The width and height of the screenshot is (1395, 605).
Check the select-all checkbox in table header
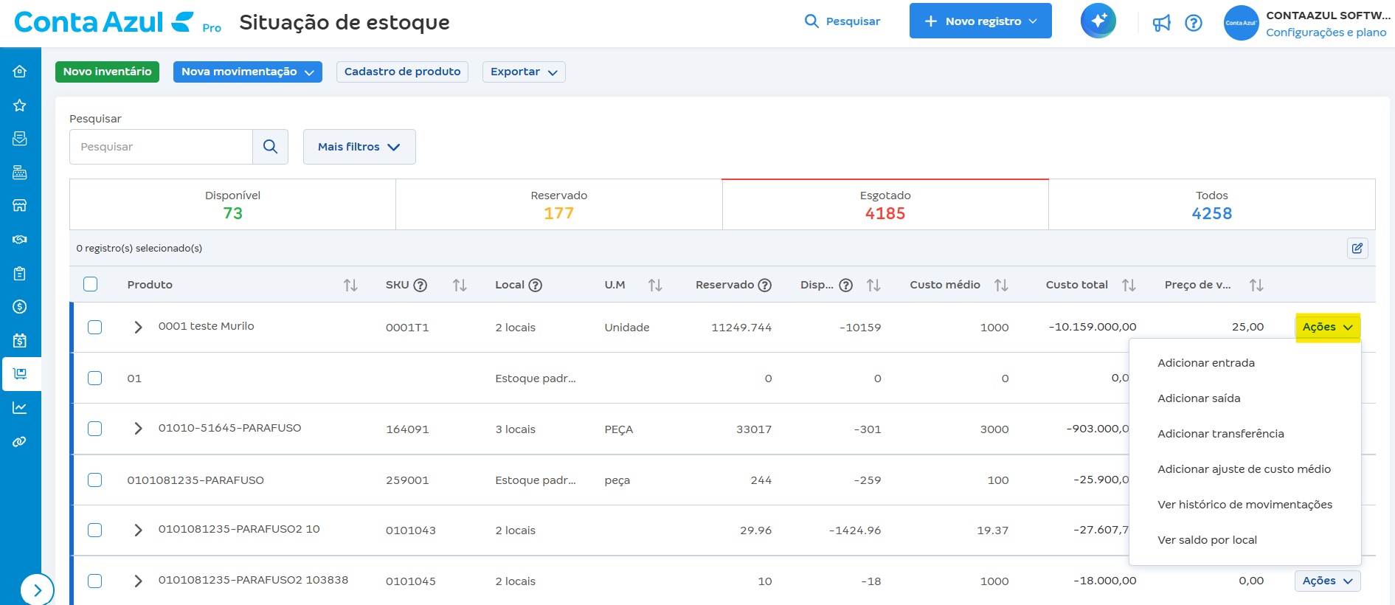pyautogui.click(x=91, y=284)
